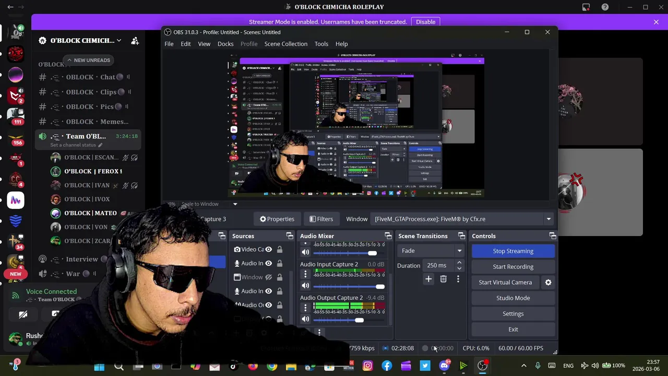This screenshot has height=376, width=668.
Task: Open the volume icon in system tray
Action: (x=595, y=366)
